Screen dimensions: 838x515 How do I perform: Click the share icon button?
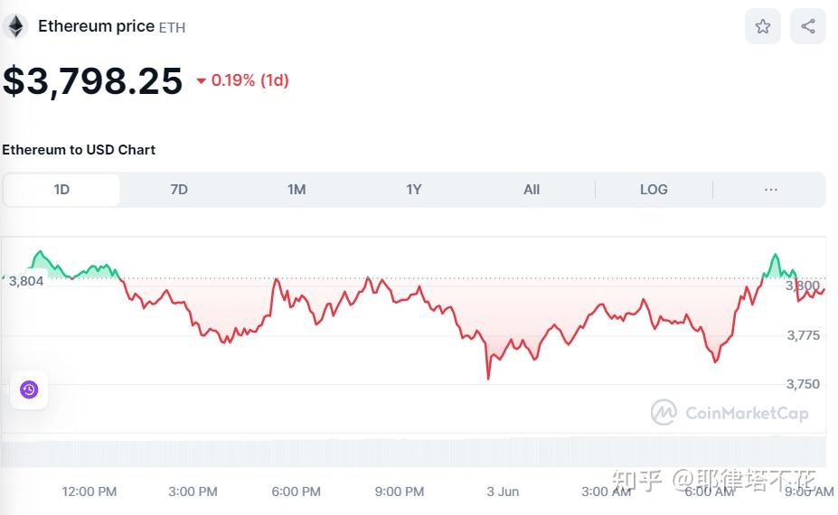tap(807, 26)
